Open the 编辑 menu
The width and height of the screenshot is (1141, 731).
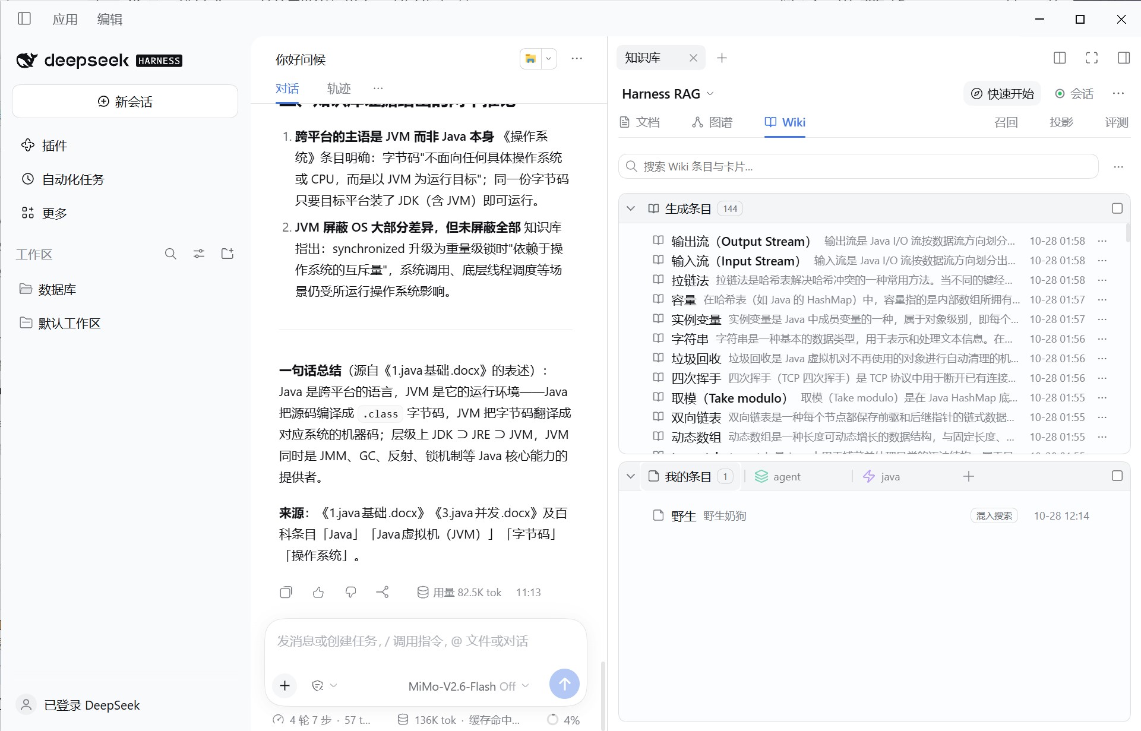110,19
